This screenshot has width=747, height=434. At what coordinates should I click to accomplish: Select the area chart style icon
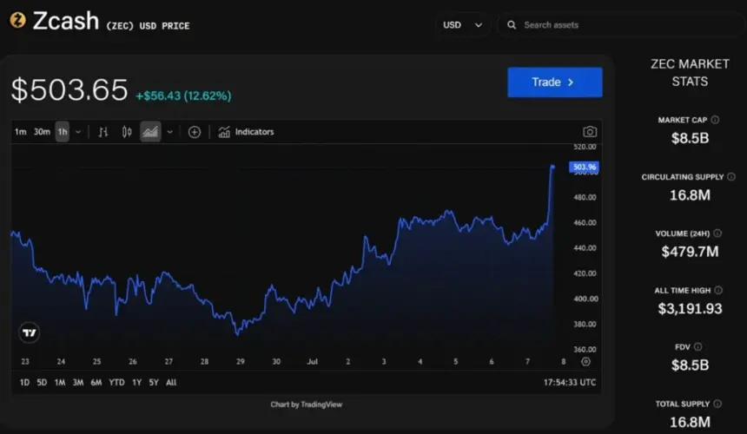(x=150, y=132)
